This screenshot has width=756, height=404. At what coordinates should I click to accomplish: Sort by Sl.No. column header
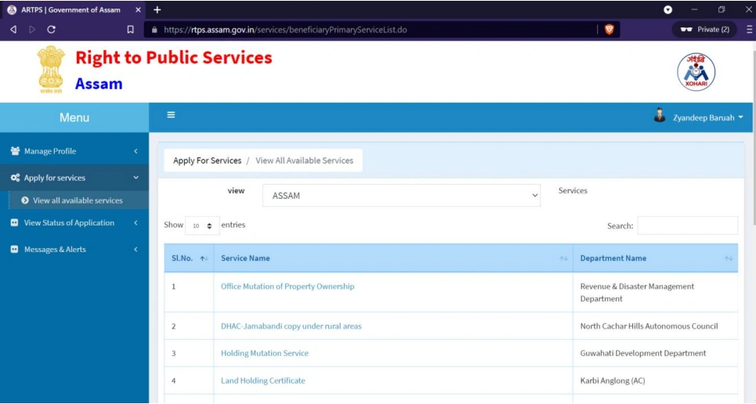point(189,258)
